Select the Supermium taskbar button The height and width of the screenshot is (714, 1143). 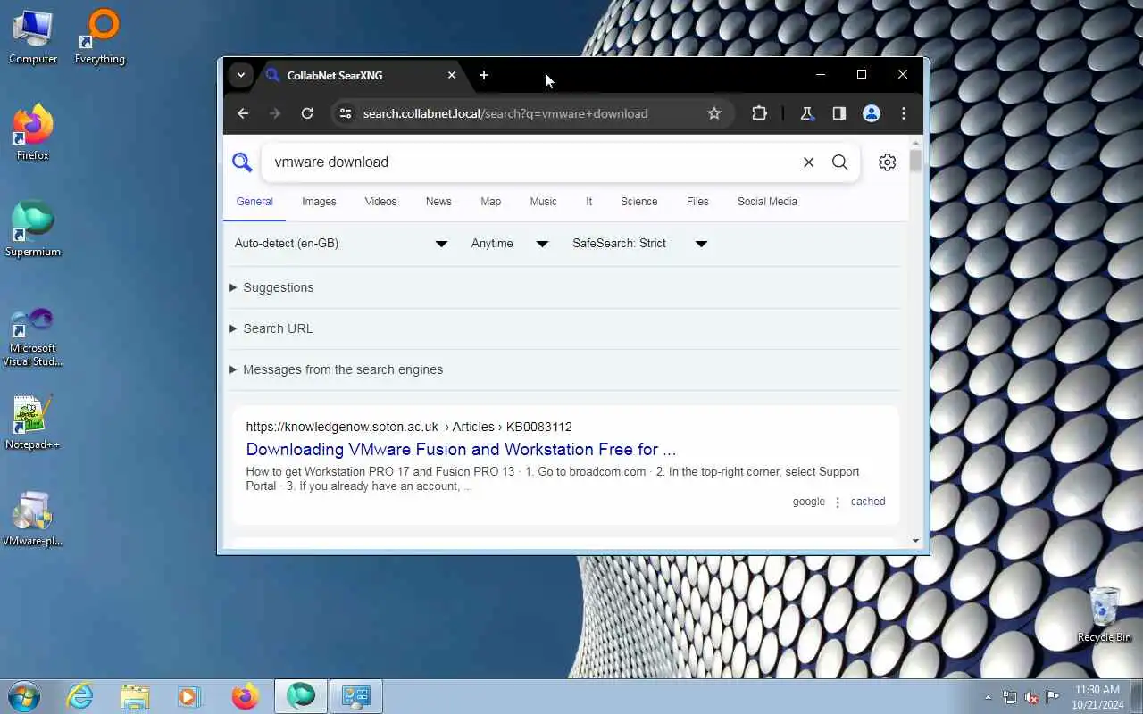(x=301, y=696)
